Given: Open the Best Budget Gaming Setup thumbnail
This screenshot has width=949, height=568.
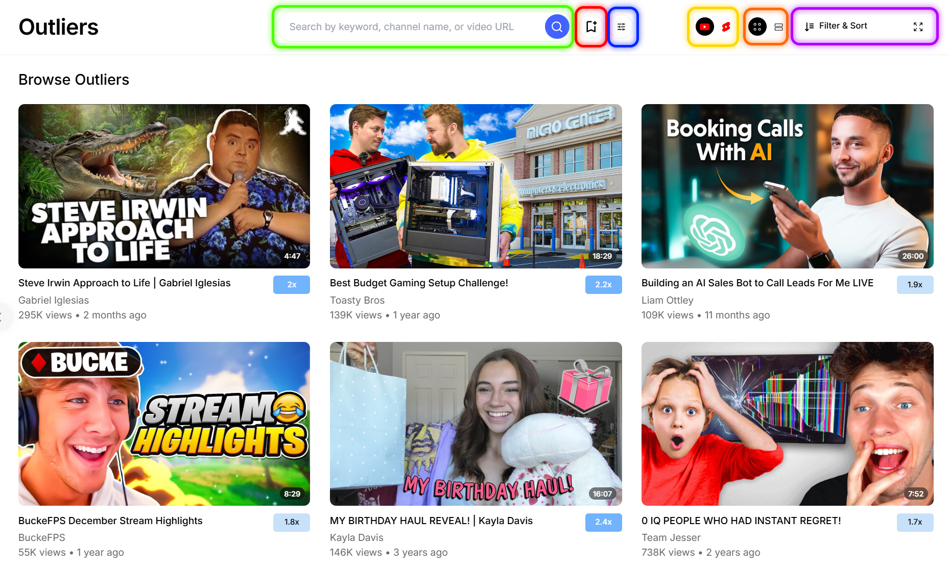Looking at the screenshot, I should [x=476, y=186].
